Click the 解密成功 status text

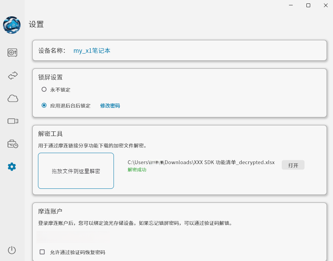click(x=137, y=171)
